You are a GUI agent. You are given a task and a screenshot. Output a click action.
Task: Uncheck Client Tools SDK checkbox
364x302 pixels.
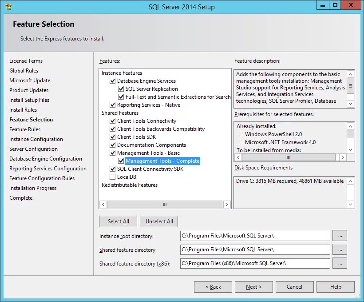coord(113,137)
